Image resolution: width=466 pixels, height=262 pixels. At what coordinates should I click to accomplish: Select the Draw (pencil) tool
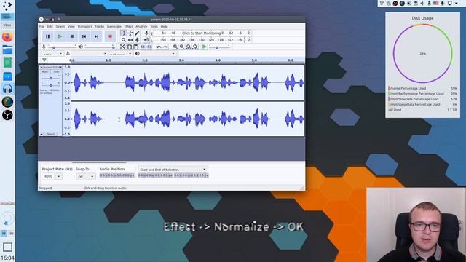click(137, 33)
